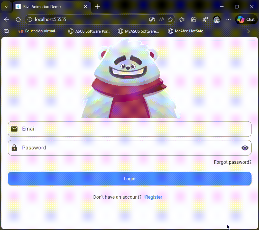Minimize the browser window
Image resolution: width=259 pixels, height=230 pixels.
222,7
